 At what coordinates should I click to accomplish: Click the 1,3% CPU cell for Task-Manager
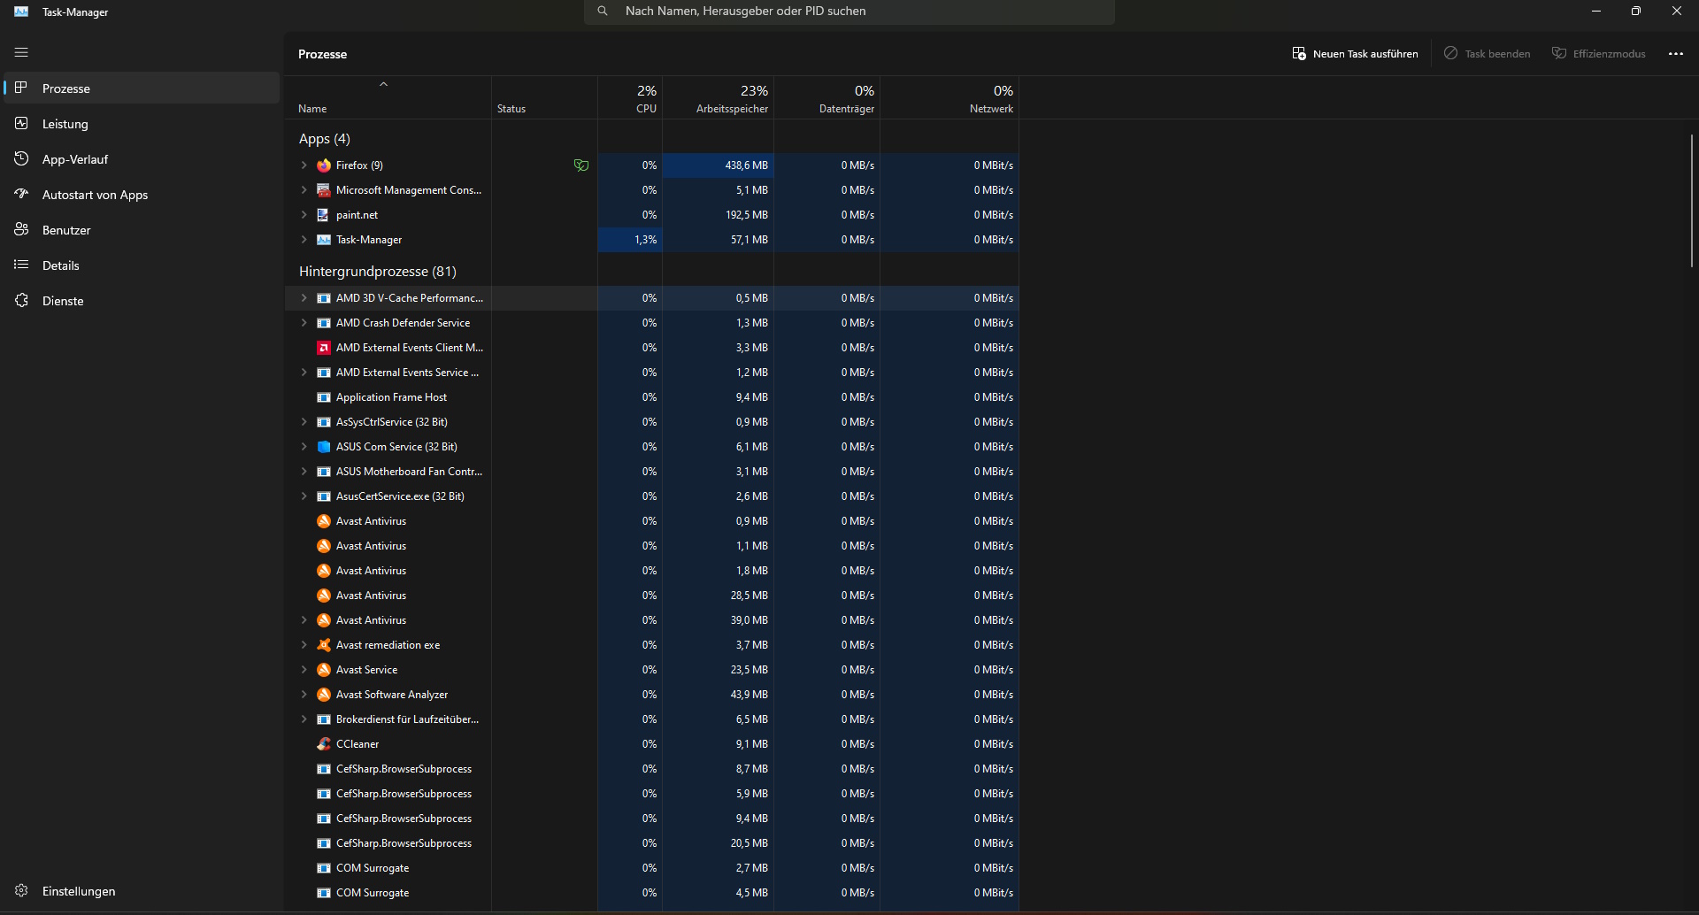point(630,240)
